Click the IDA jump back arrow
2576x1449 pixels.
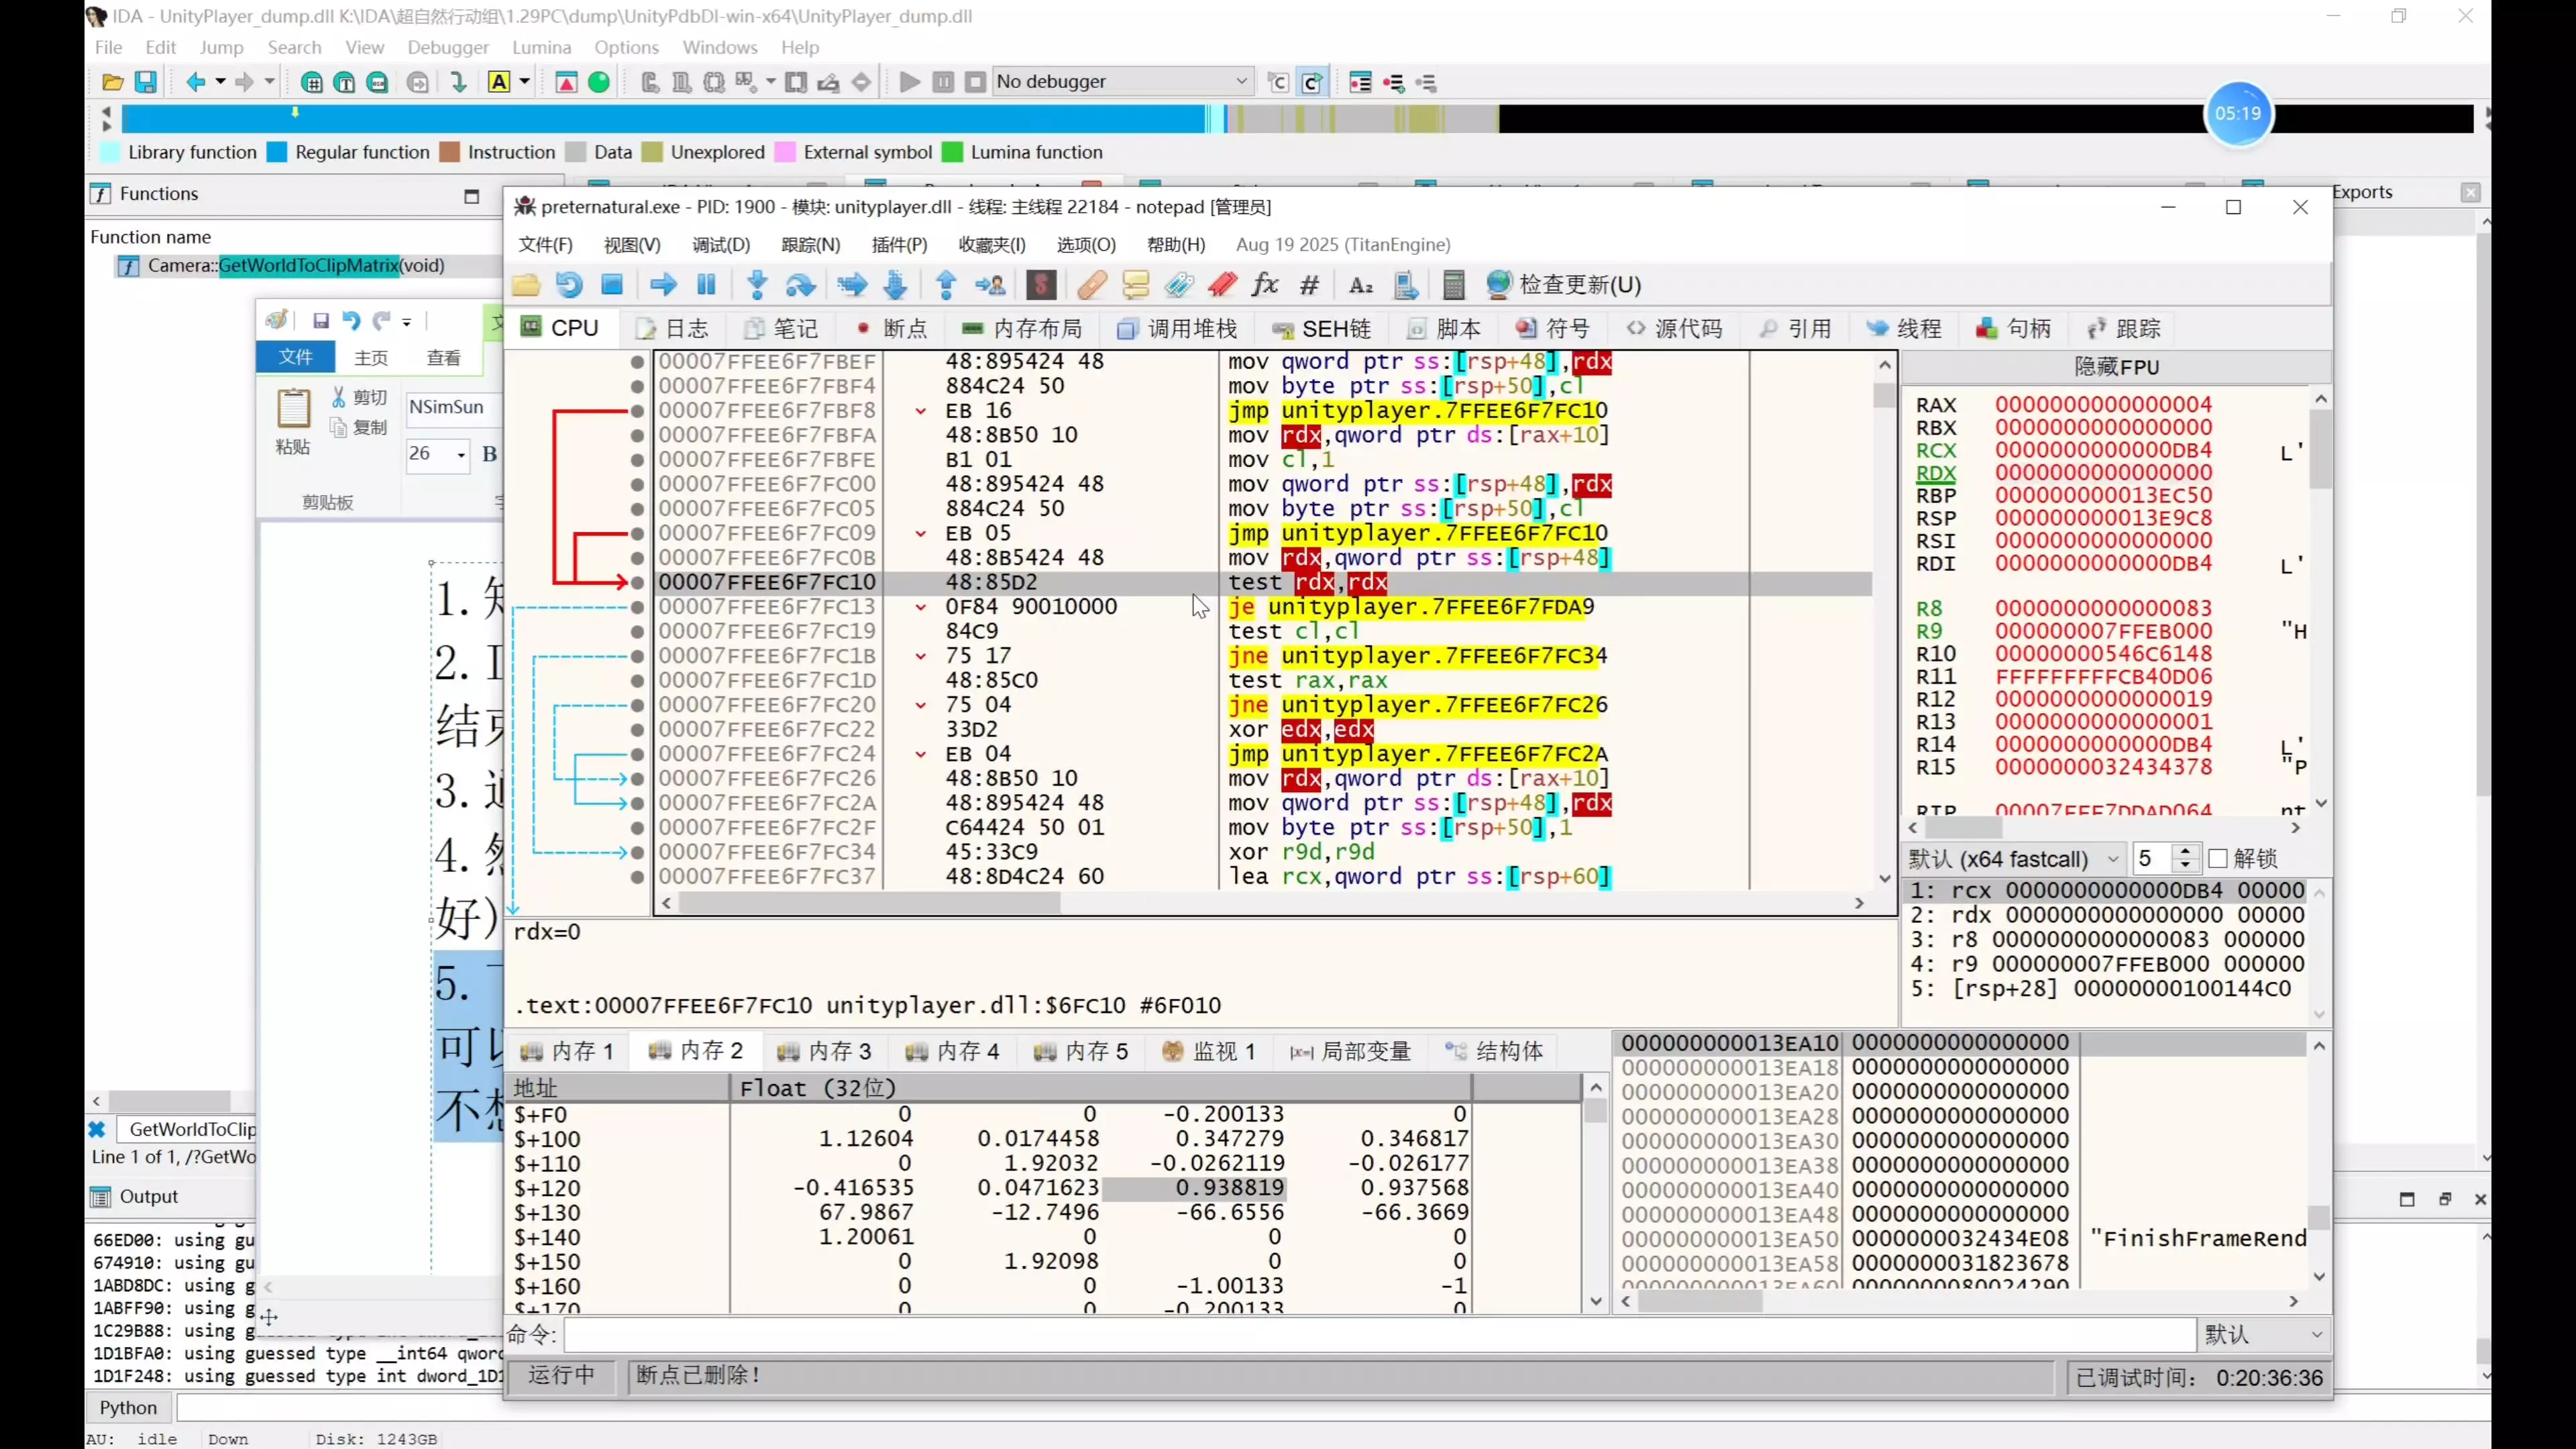coord(195,82)
